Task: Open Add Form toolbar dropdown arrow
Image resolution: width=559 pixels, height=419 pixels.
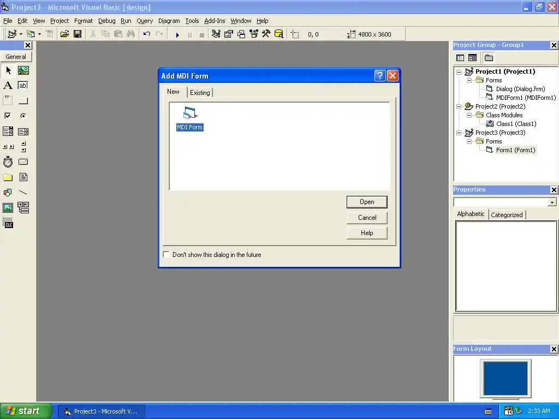Action: tap(39, 34)
